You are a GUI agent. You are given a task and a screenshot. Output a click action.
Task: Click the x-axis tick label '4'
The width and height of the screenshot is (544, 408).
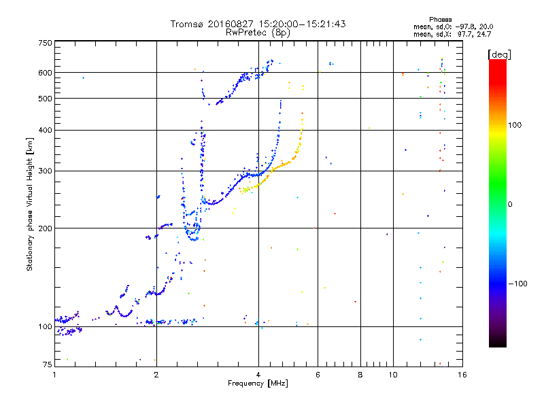pyautogui.click(x=258, y=375)
